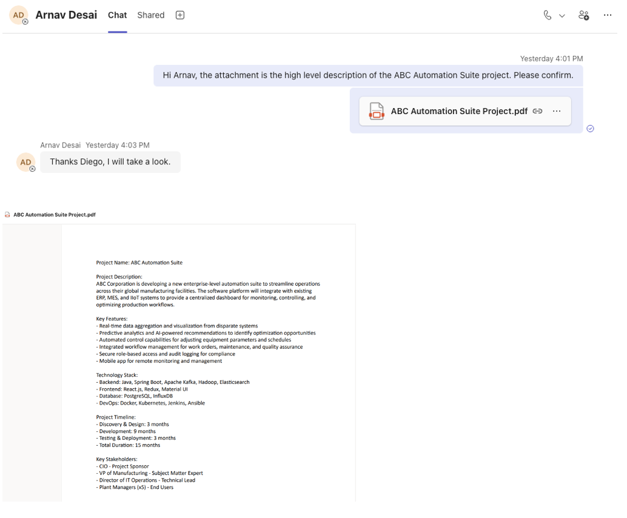Open the attachment's more options menu
627x518 pixels.
tap(557, 111)
